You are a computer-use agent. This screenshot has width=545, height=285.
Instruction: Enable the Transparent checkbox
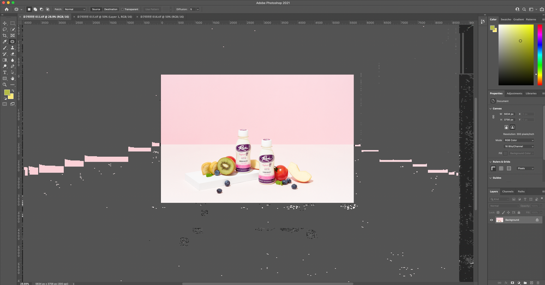pyautogui.click(x=122, y=9)
